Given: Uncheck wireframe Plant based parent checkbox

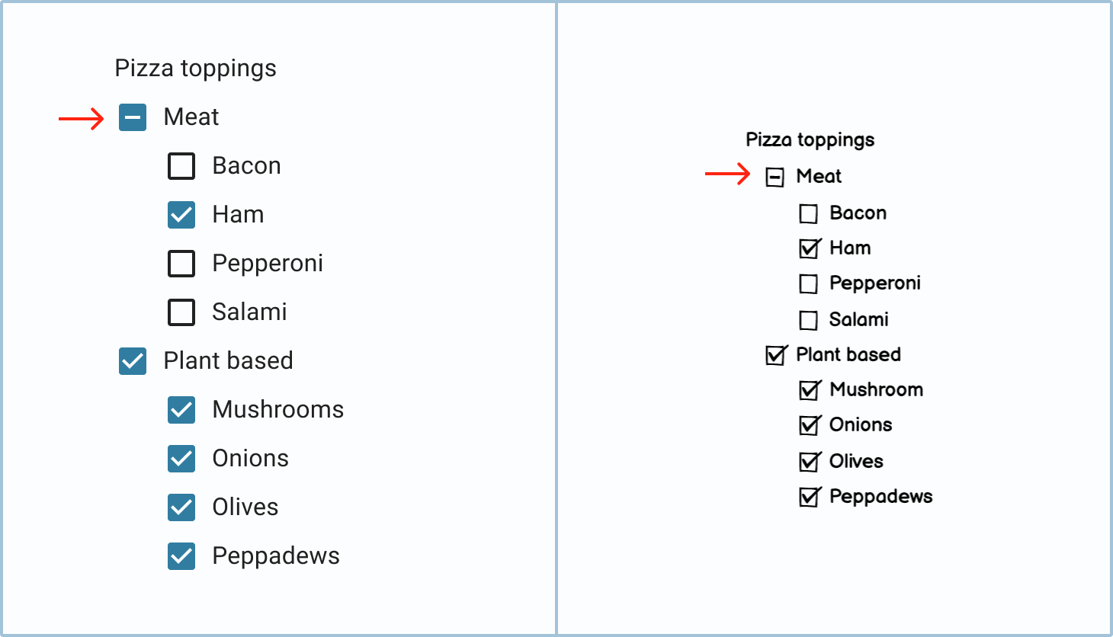Looking at the screenshot, I should pos(775,356).
